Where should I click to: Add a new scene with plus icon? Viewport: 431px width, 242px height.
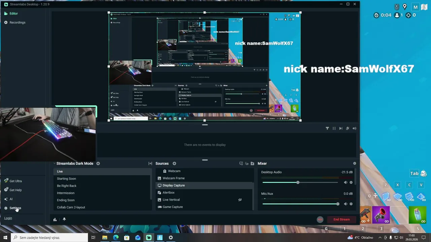(98, 164)
